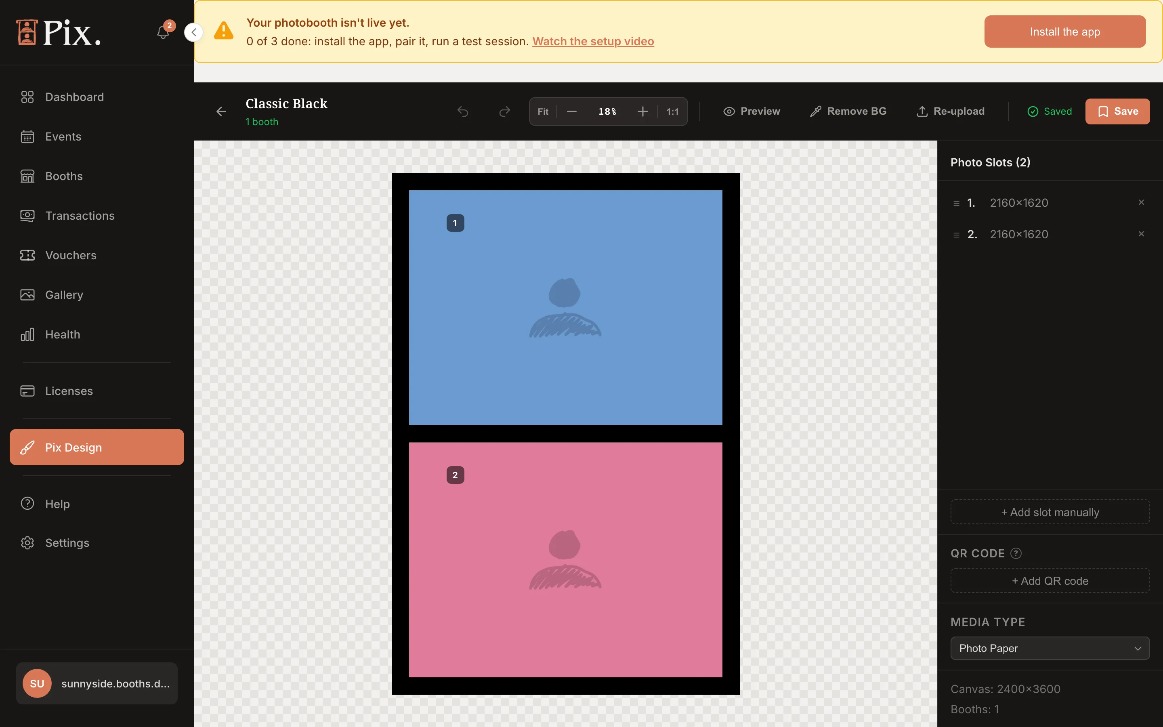This screenshot has width=1163, height=727.
Task: Click Add QR code
Action: click(1050, 581)
